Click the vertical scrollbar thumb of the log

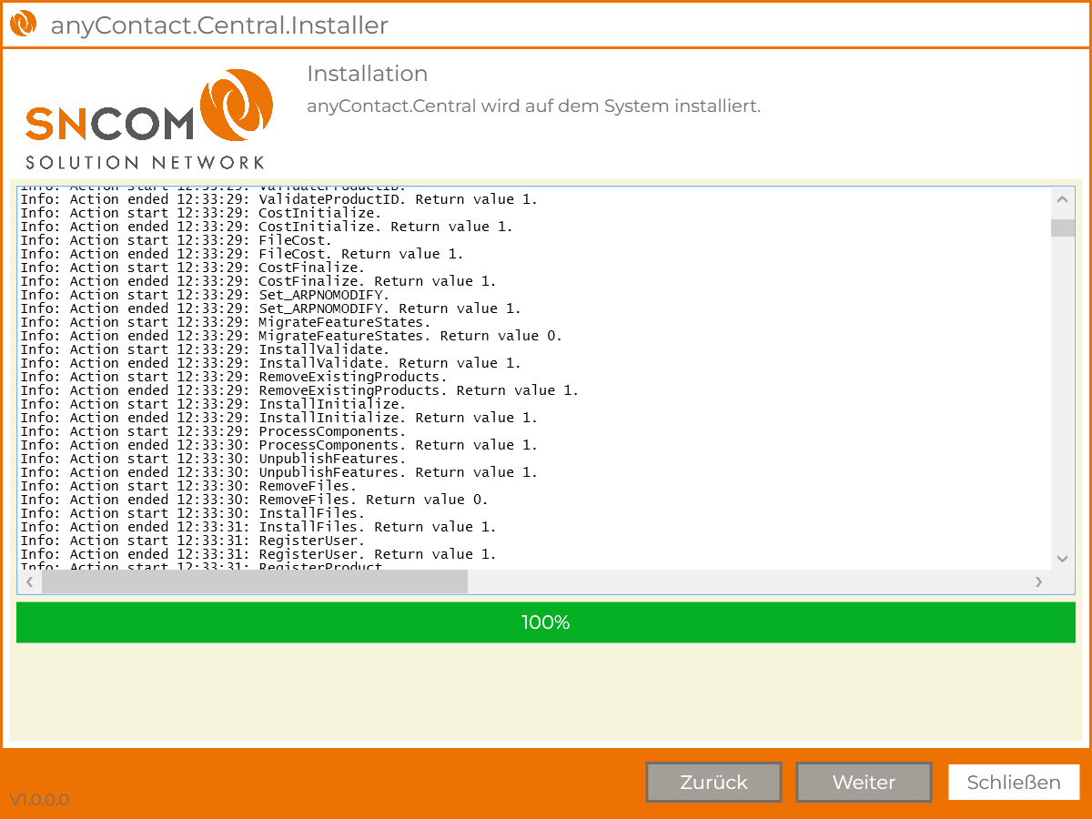(x=1062, y=227)
